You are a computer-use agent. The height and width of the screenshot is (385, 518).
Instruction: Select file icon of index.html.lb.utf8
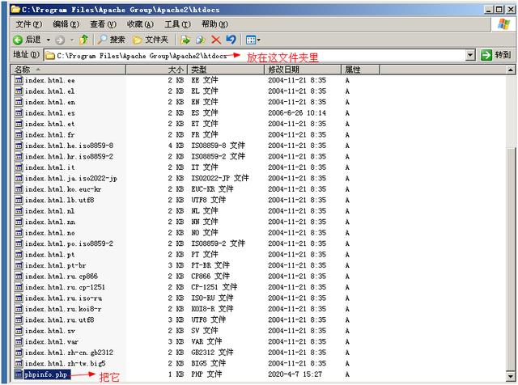coord(19,200)
